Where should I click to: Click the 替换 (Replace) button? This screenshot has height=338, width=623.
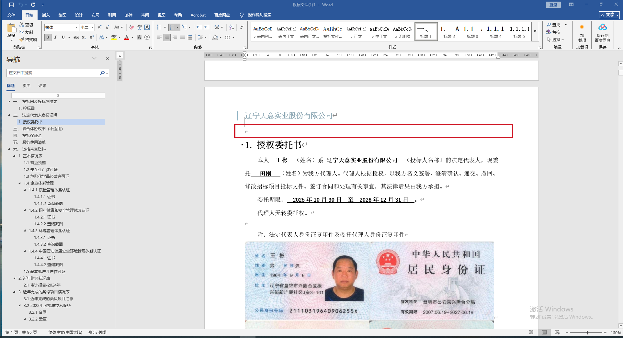(553, 32)
